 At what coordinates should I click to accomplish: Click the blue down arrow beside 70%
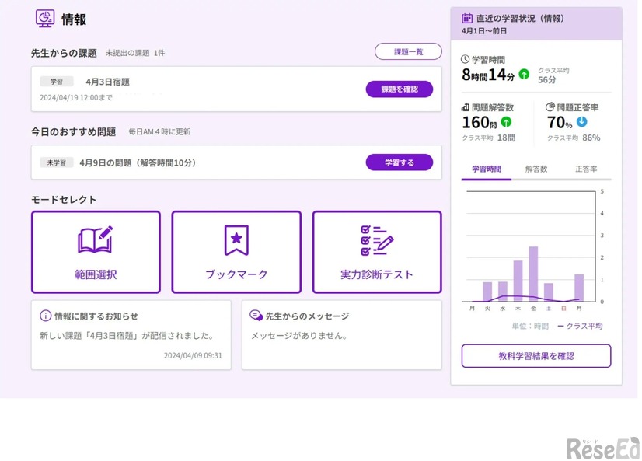581,122
